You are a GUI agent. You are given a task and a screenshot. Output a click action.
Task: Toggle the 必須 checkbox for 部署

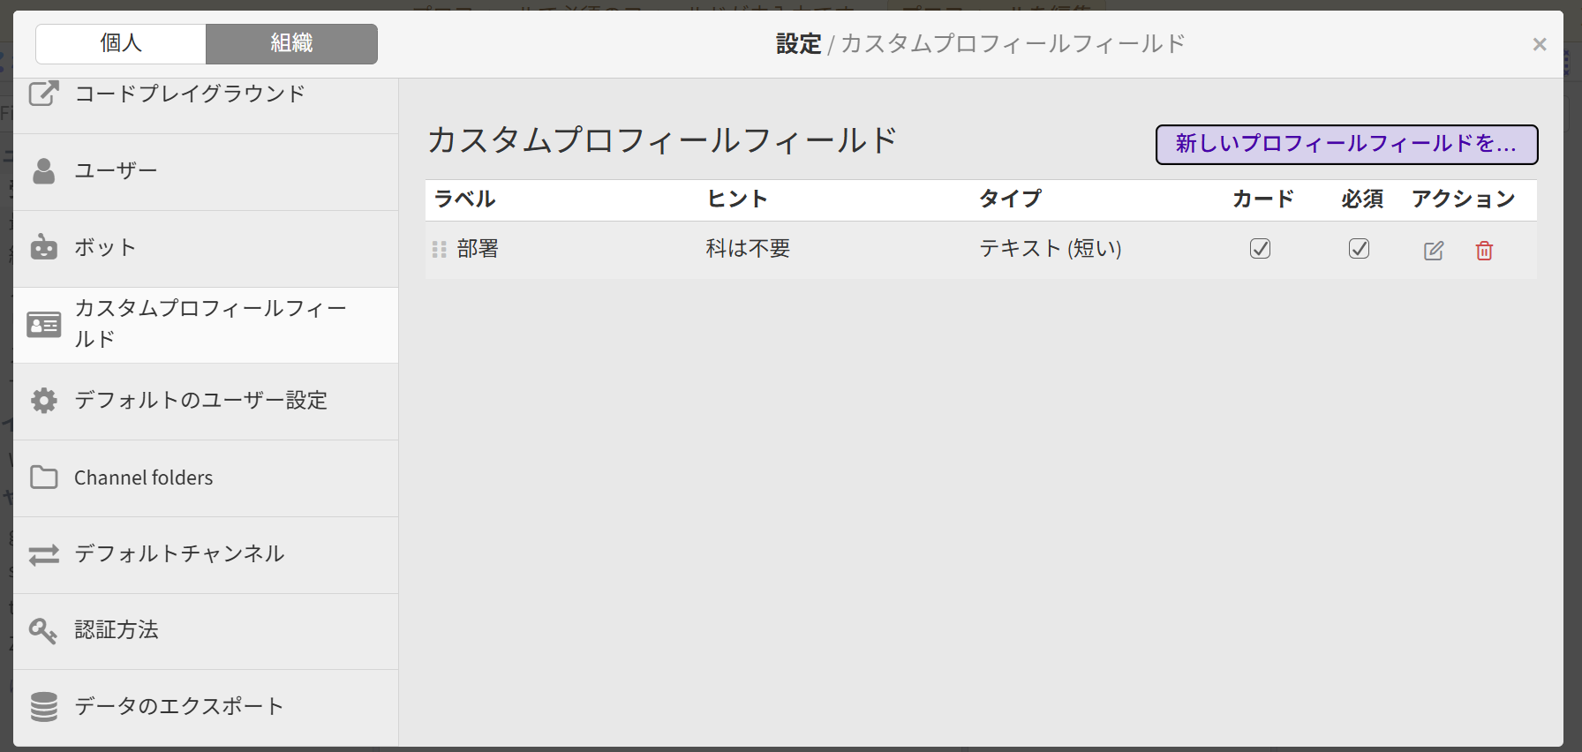pos(1359,249)
